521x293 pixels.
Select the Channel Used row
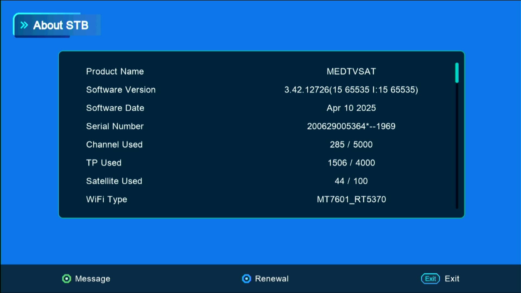pyautogui.click(x=114, y=145)
